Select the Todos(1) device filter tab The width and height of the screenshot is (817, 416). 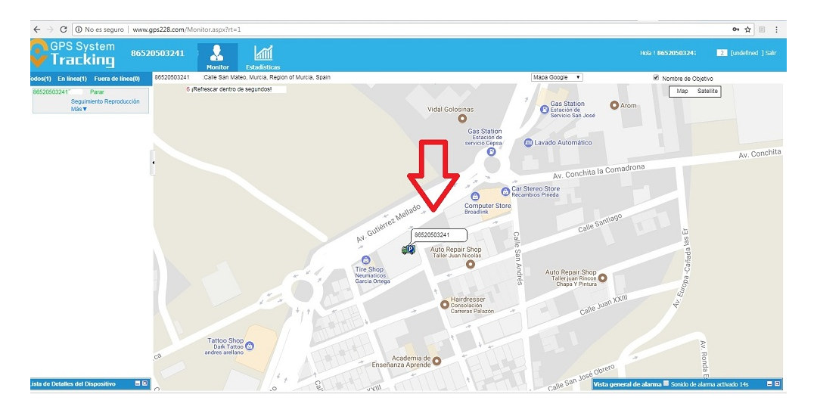point(40,79)
